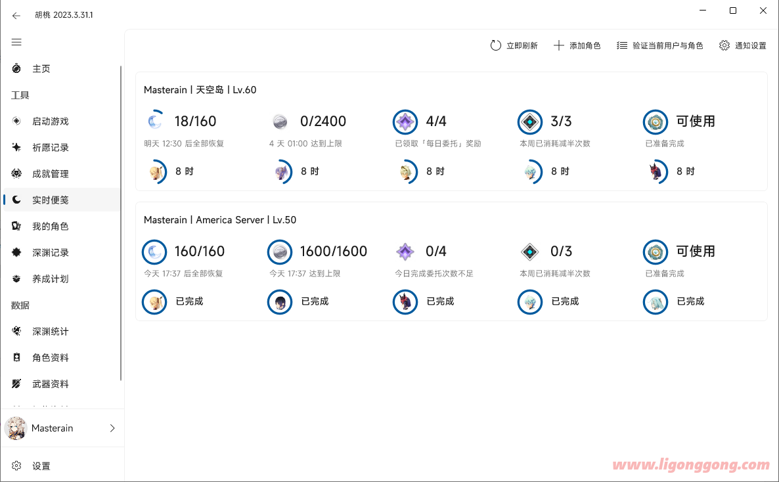Click the resin moon icon showing 18/160
Viewport: 779px width, 482px height.
[x=154, y=121]
